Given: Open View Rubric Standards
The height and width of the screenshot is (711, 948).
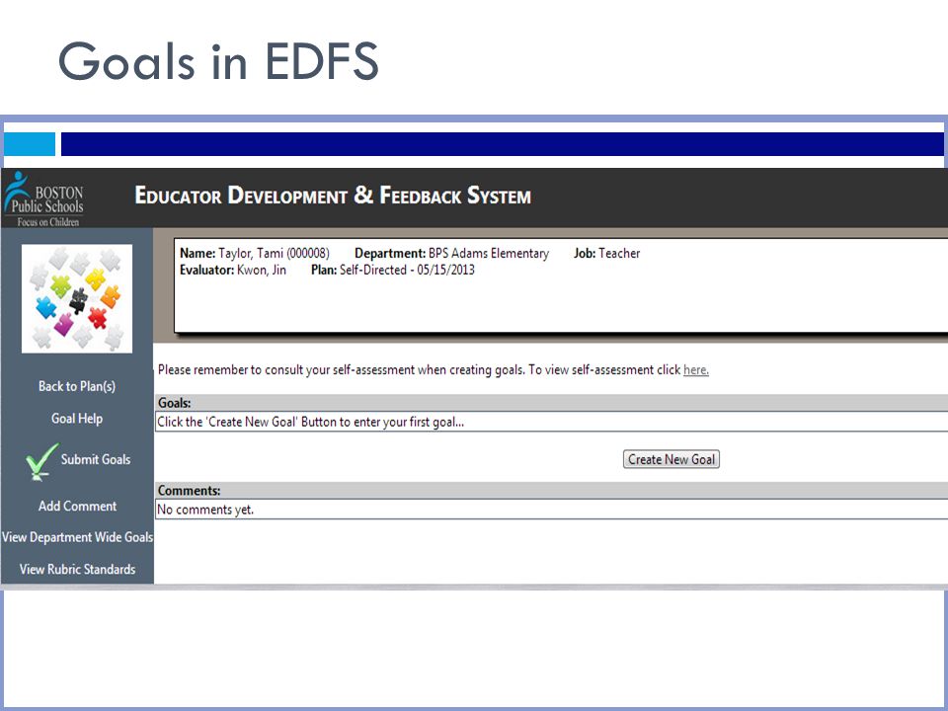Looking at the screenshot, I should click(77, 569).
